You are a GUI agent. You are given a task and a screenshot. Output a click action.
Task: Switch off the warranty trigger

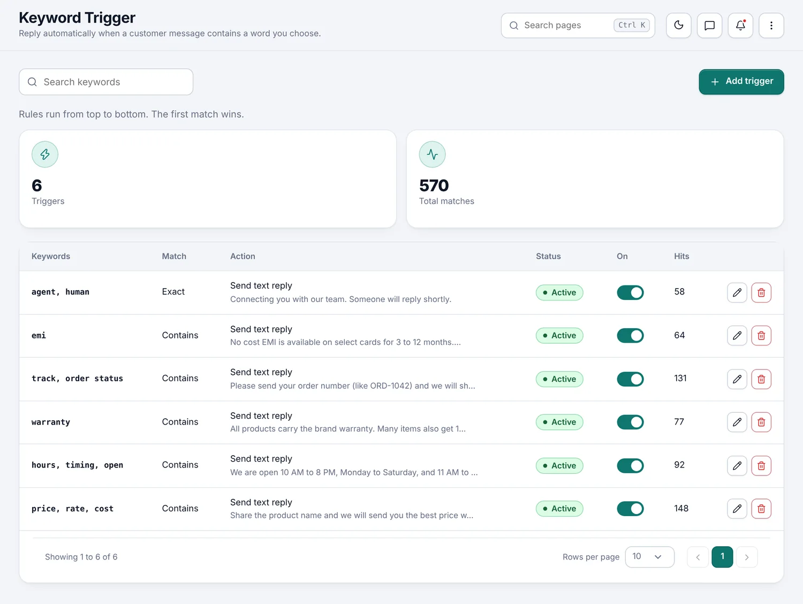coord(630,422)
